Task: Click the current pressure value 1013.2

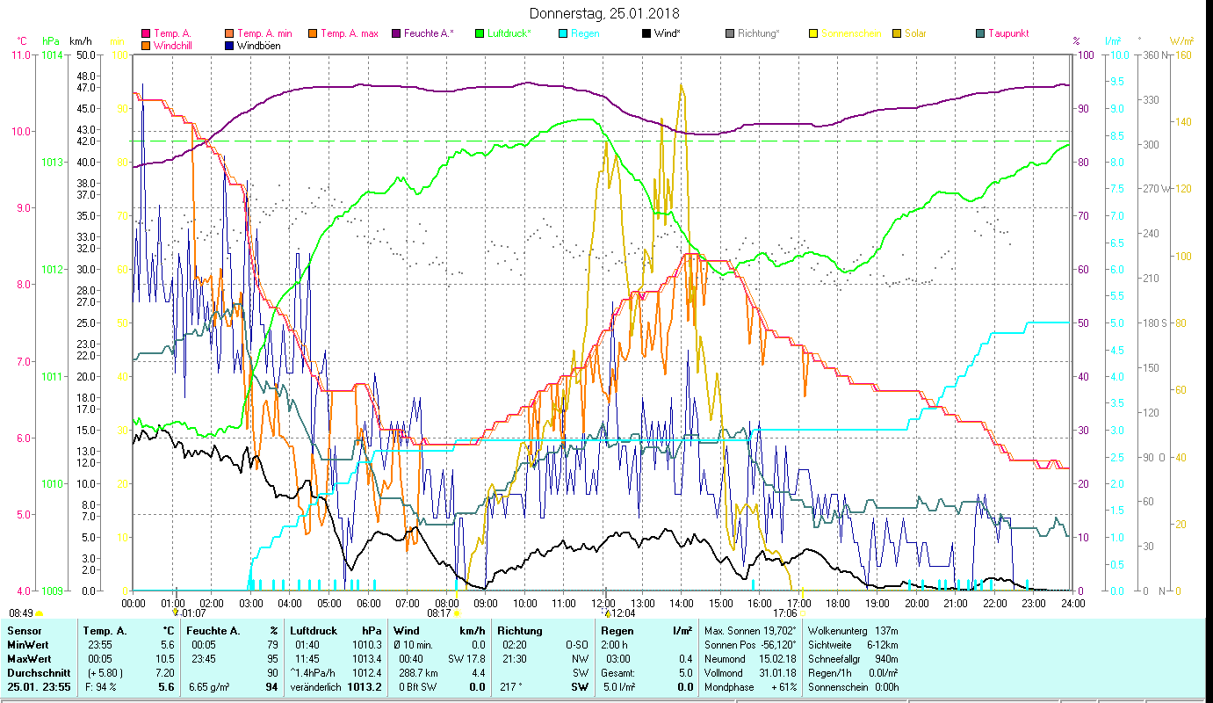Action: click(x=364, y=687)
